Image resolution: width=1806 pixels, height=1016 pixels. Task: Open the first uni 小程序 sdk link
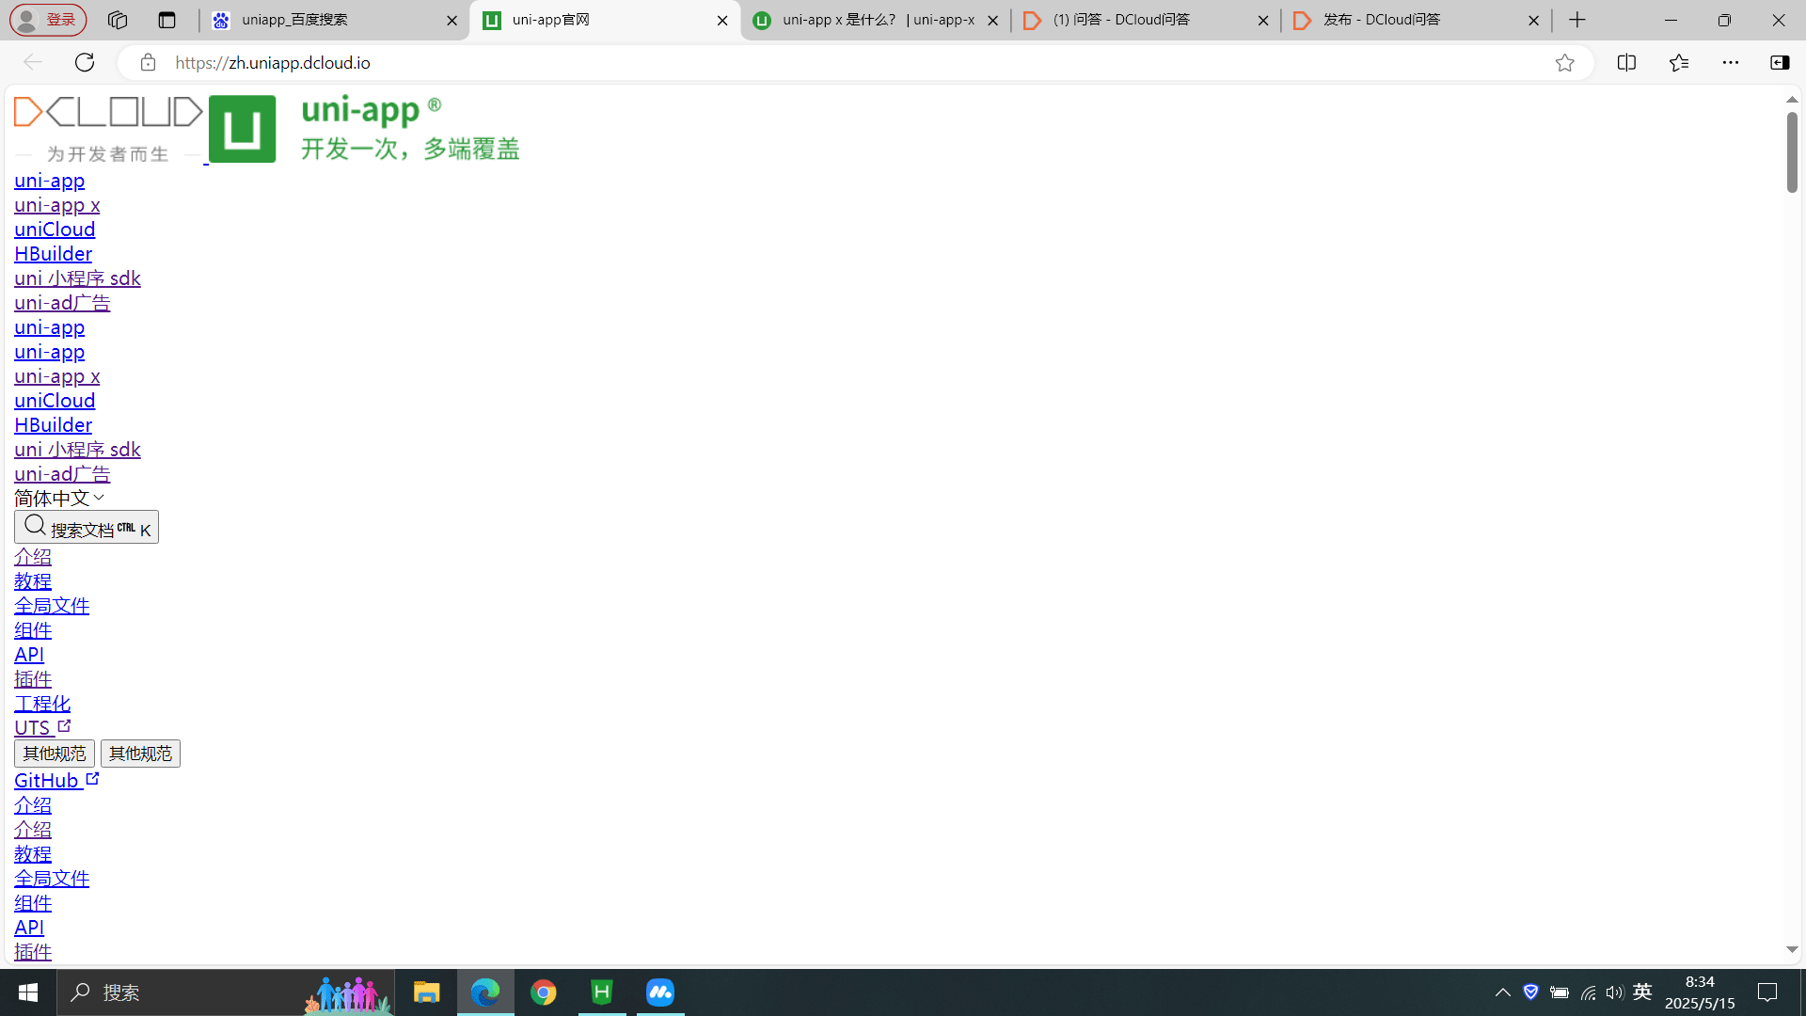[x=77, y=278]
